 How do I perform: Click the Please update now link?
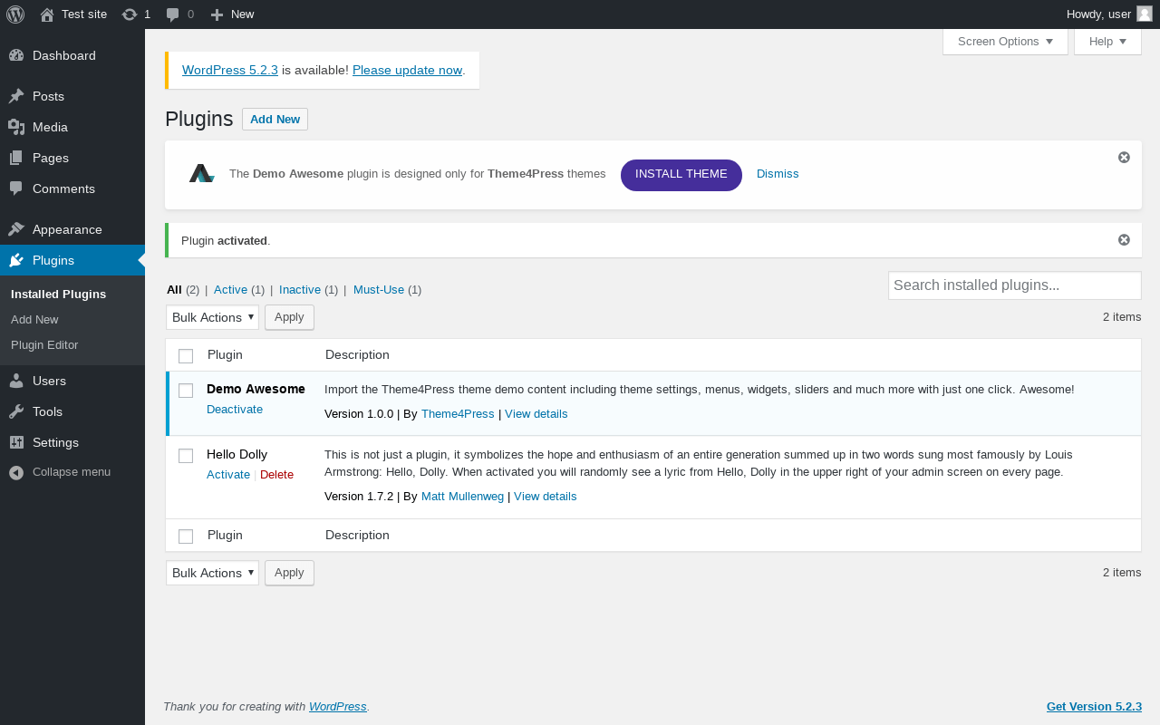point(407,70)
